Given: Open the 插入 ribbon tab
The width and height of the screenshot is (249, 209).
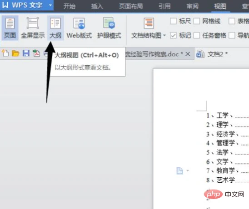Looking at the screenshot, I should pyautogui.click(x=97, y=6).
